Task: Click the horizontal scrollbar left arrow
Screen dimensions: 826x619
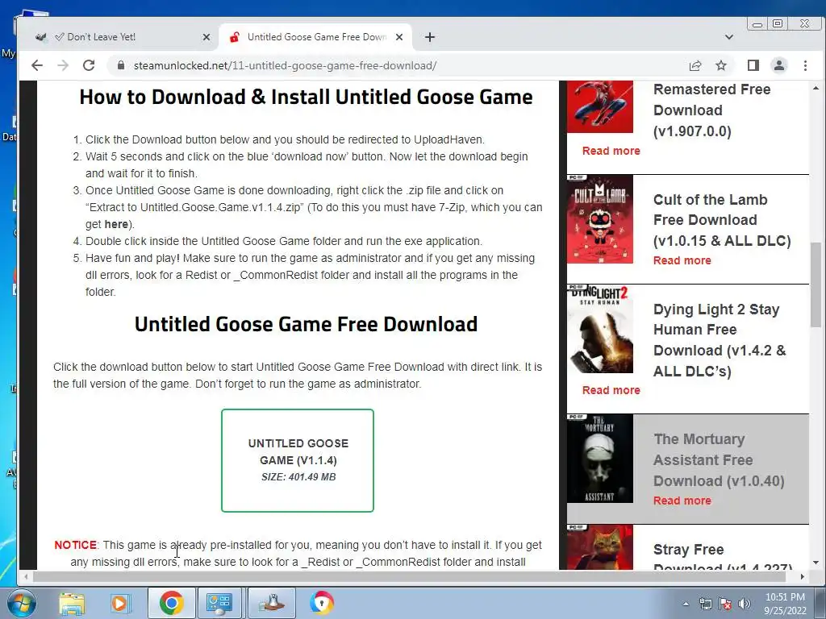Action: [x=26, y=577]
